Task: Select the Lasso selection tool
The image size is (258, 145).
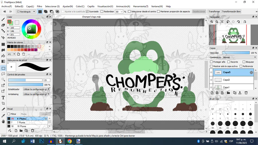Action: pos(3,74)
